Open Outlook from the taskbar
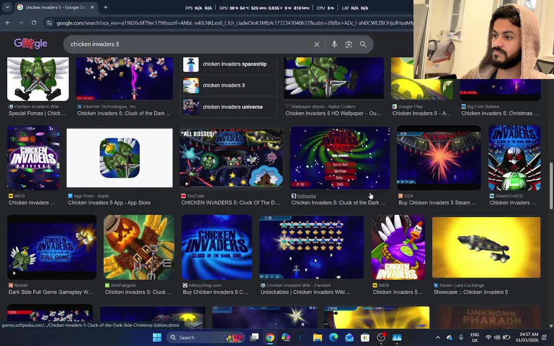Image resolution: width=554 pixels, height=346 pixels. [x=349, y=337]
